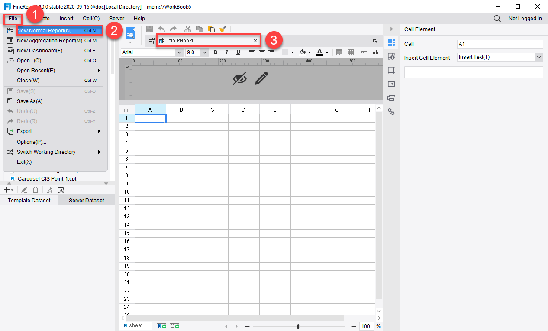Click the pencil edit icon above the grid
This screenshot has width=548, height=331.
261,79
